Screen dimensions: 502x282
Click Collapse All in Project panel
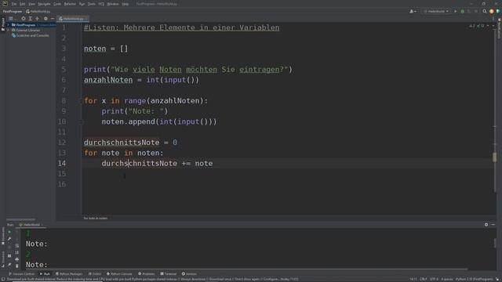pyautogui.click(x=37, y=19)
